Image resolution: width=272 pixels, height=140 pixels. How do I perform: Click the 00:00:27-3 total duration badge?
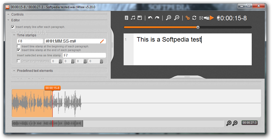pos(249,123)
